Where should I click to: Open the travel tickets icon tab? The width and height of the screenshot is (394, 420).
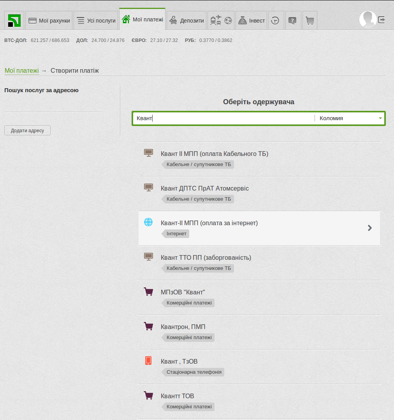tap(221, 21)
